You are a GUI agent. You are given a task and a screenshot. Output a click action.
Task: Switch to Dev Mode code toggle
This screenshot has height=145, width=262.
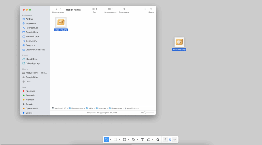tap(175, 139)
